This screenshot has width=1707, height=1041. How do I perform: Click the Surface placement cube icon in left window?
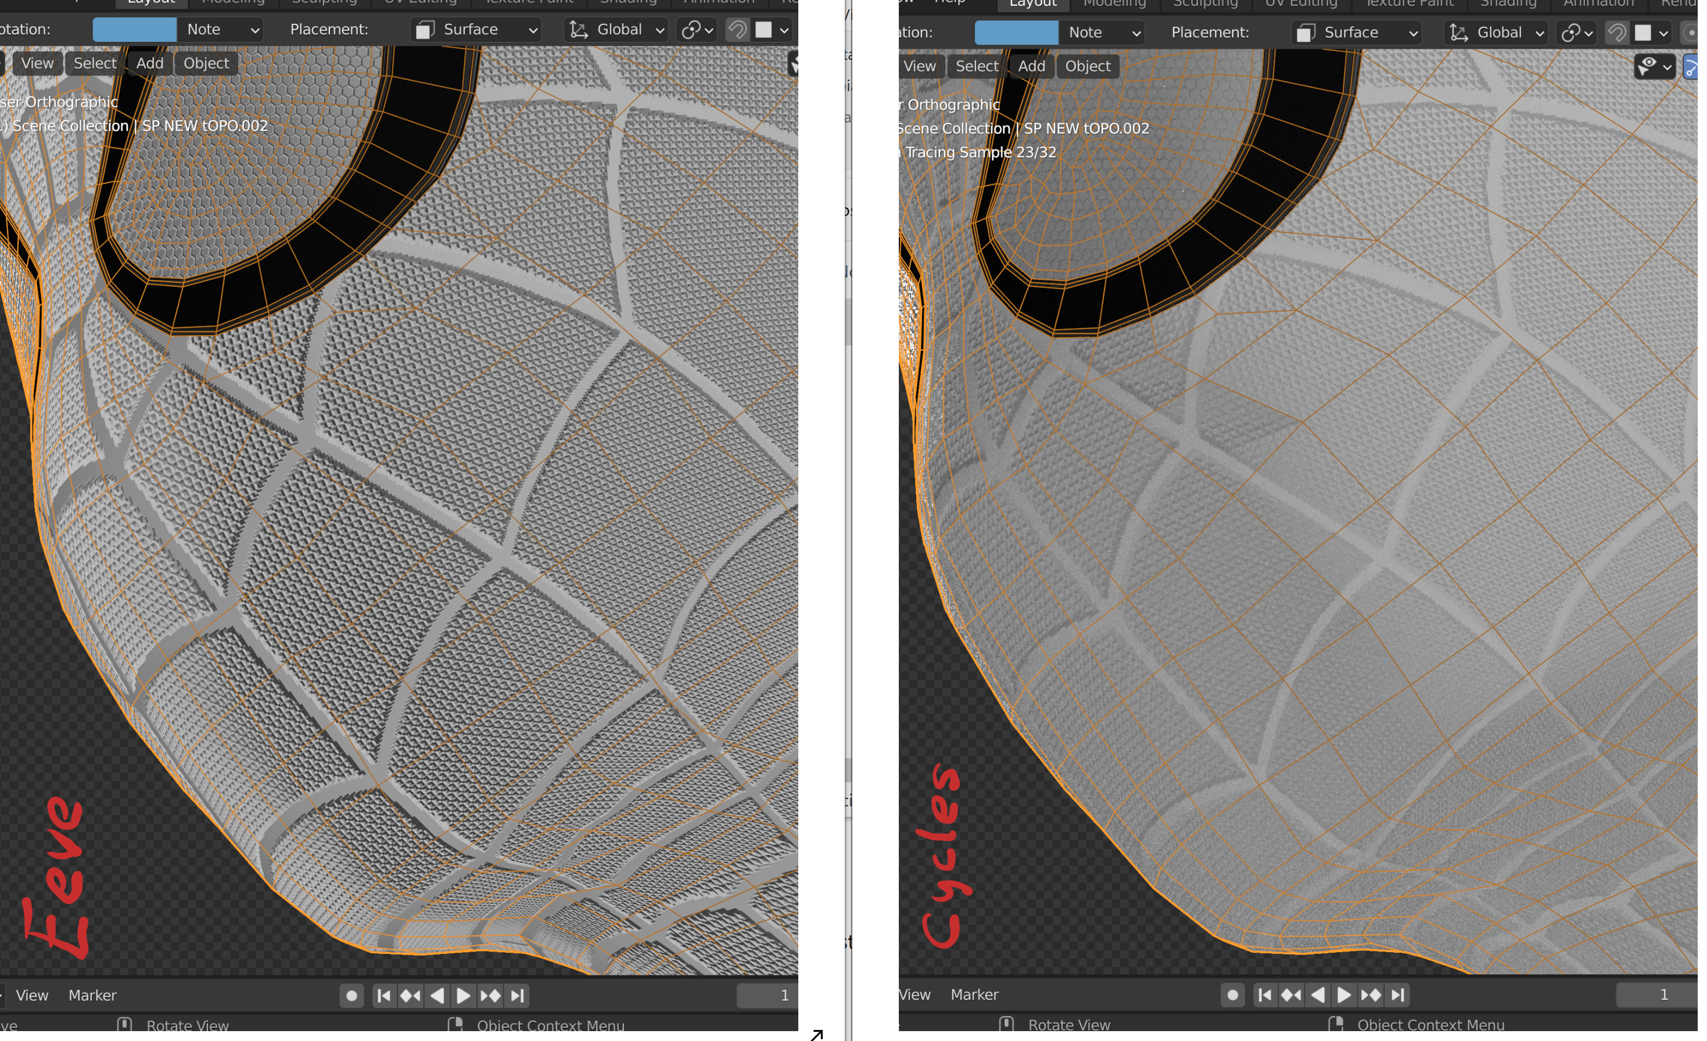click(425, 30)
